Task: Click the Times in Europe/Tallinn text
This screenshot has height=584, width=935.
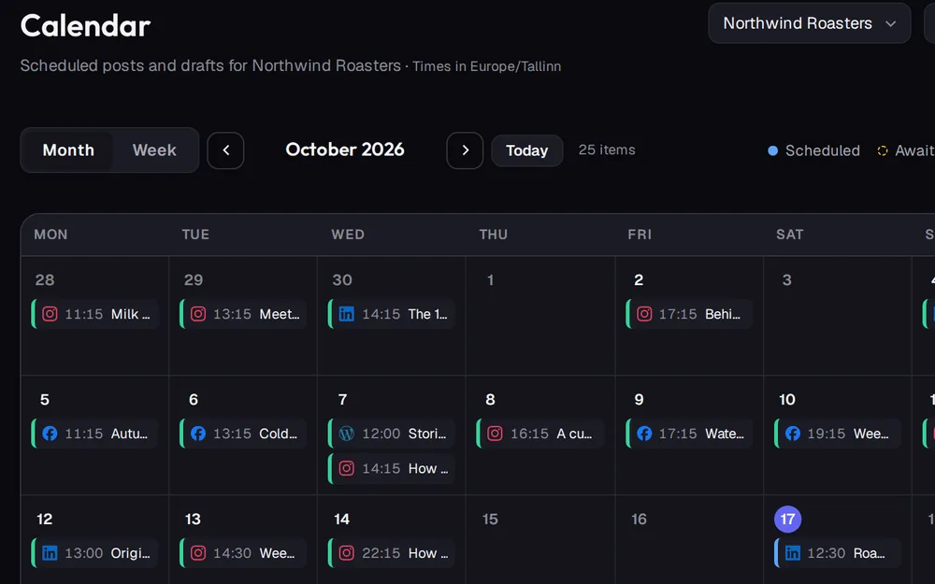Action: (x=486, y=66)
